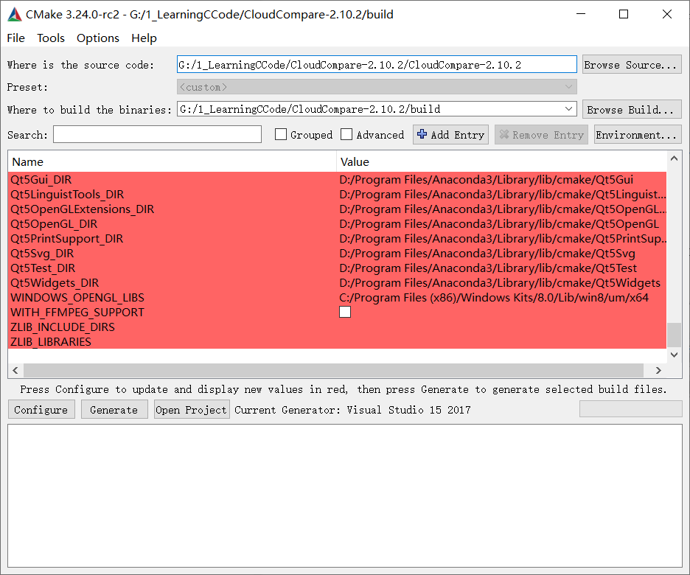The width and height of the screenshot is (690, 575).
Task: Select the Qt5PrintSupport_DIR entry
Action: (66, 238)
